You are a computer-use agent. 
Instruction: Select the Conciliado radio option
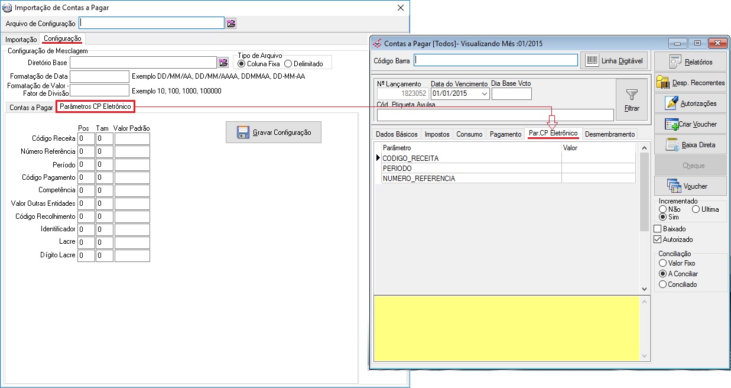click(663, 284)
